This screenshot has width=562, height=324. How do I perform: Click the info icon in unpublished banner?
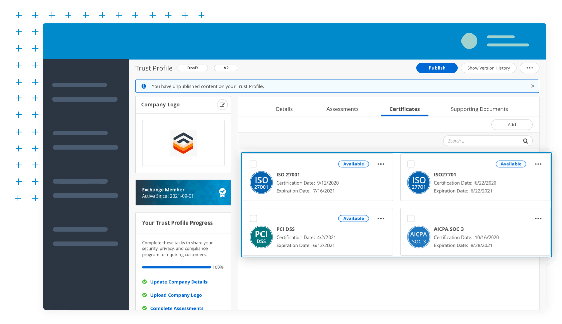click(144, 86)
